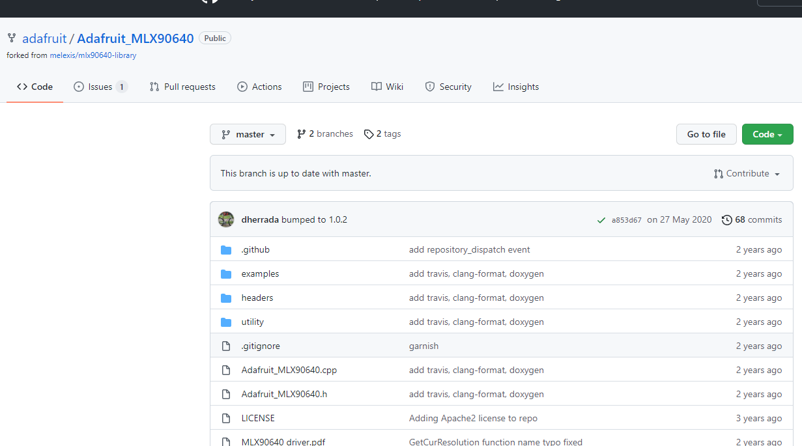Viewport: 802px width, 446px height.
Task: Open the green Code dropdown button
Action: [x=767, y=134]
